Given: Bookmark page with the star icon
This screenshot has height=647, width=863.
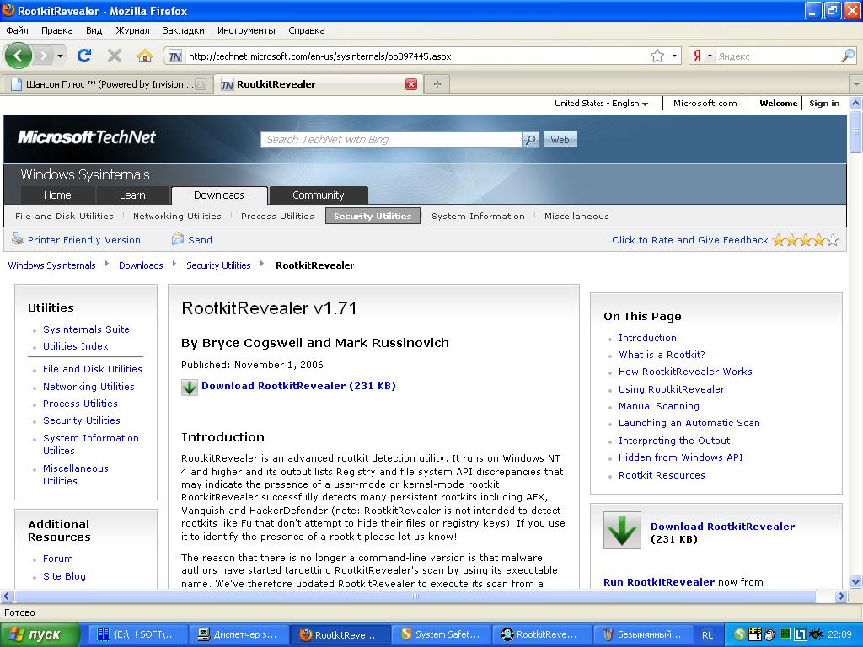Looking at the screenshot, I should tap(657, 56).
